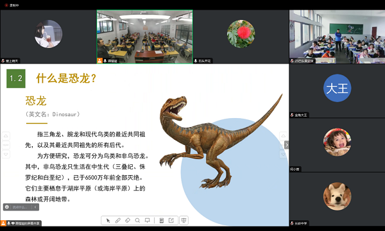Click the green 1.2 section number box
The image size is (385, 231).
click(x=16, y=78)
